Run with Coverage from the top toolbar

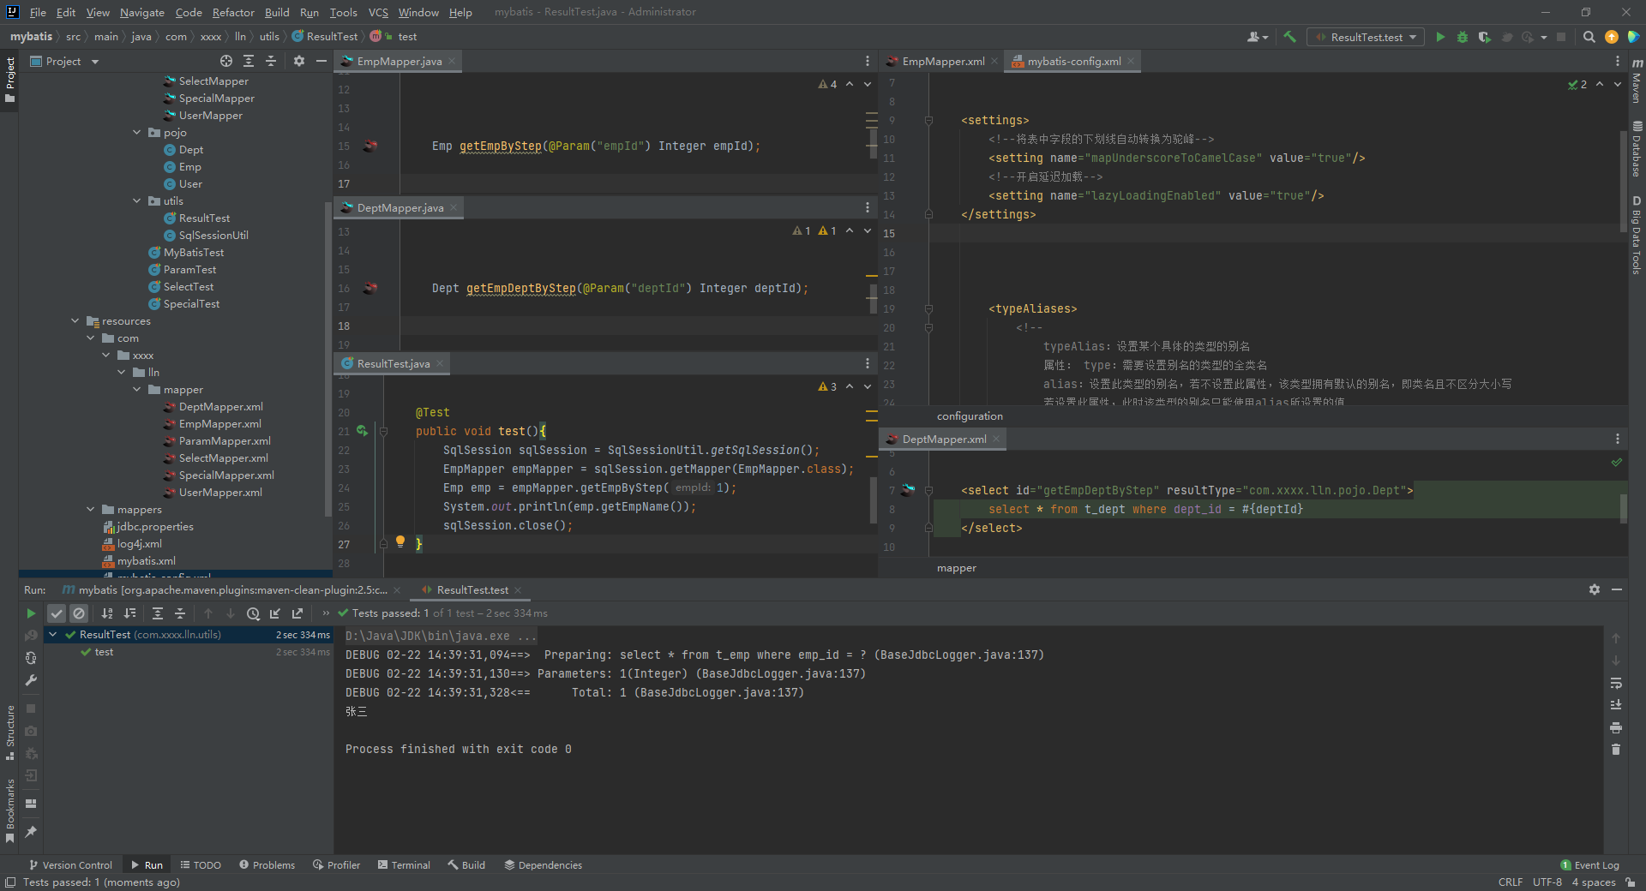coord(1485,37)
